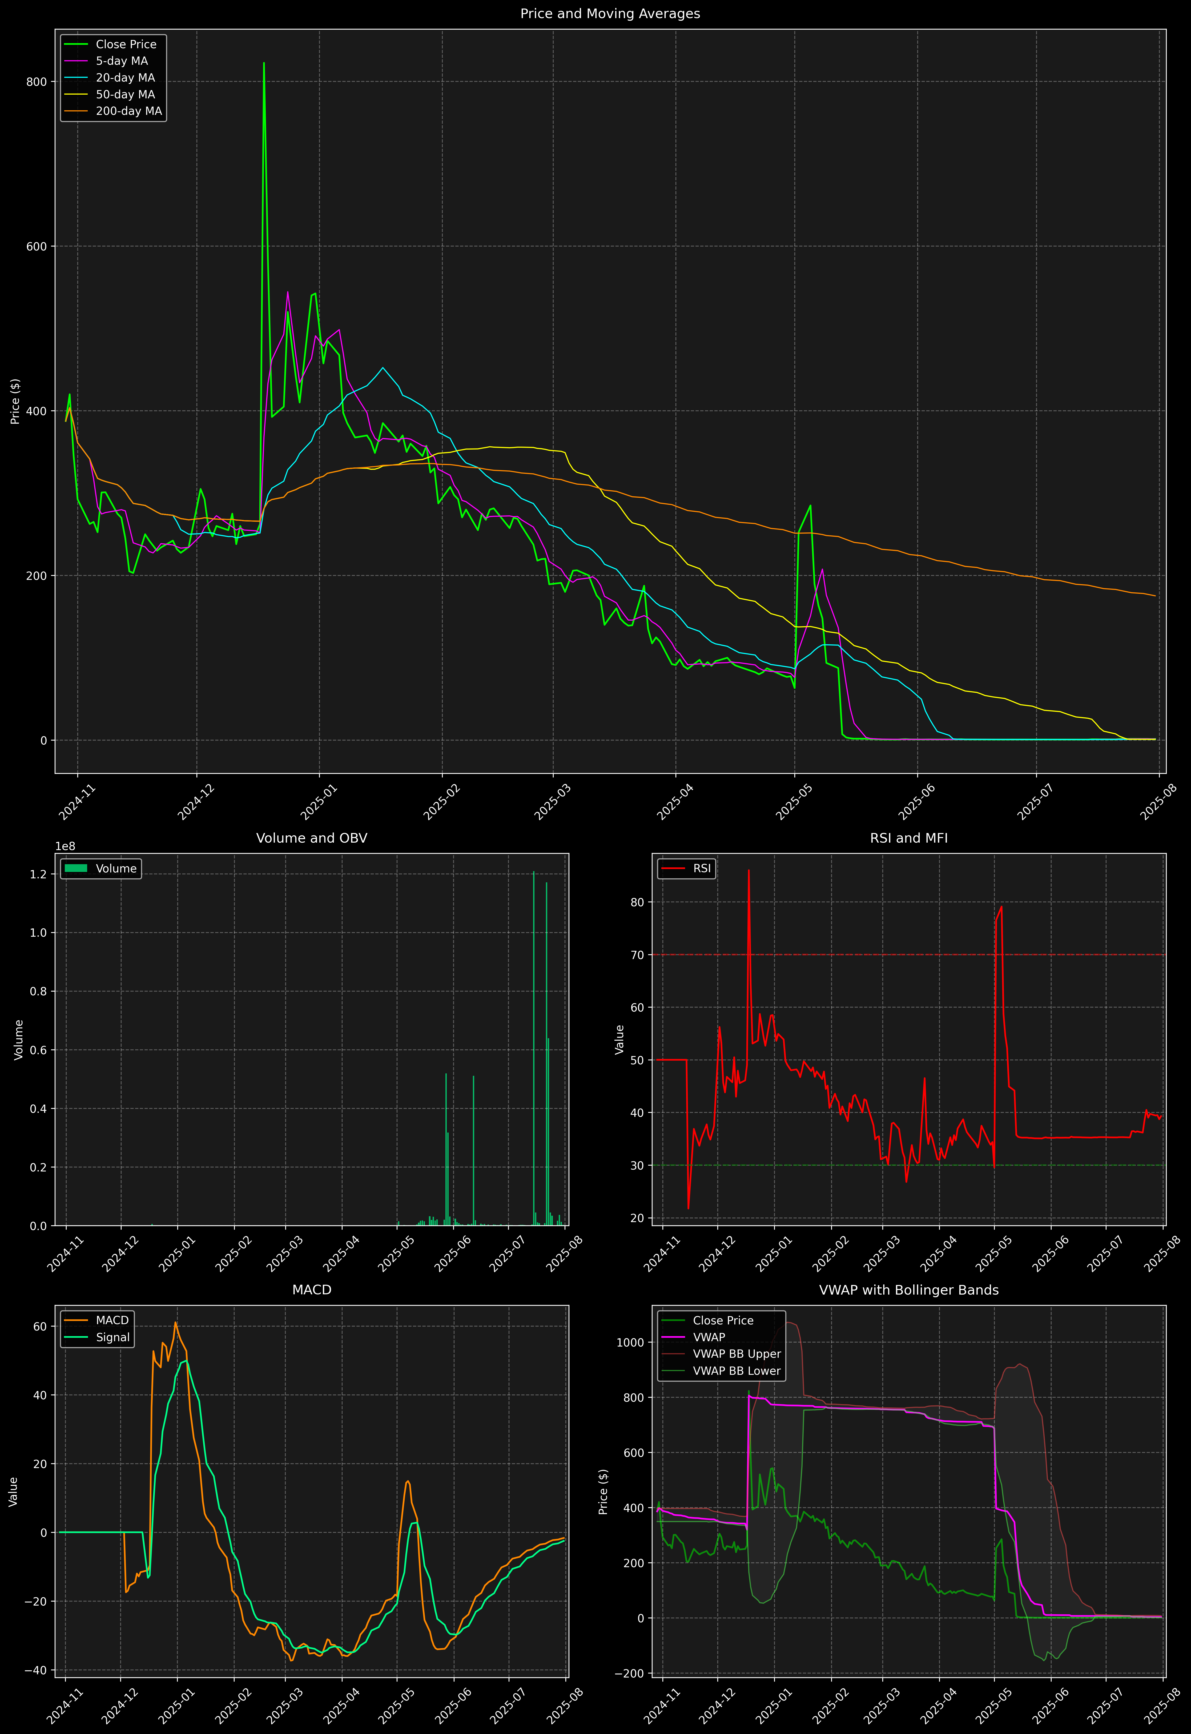Click the '60' y-tick on the MACD chart
This screenshot has width=1191, height=1734.
(40, 1327)
